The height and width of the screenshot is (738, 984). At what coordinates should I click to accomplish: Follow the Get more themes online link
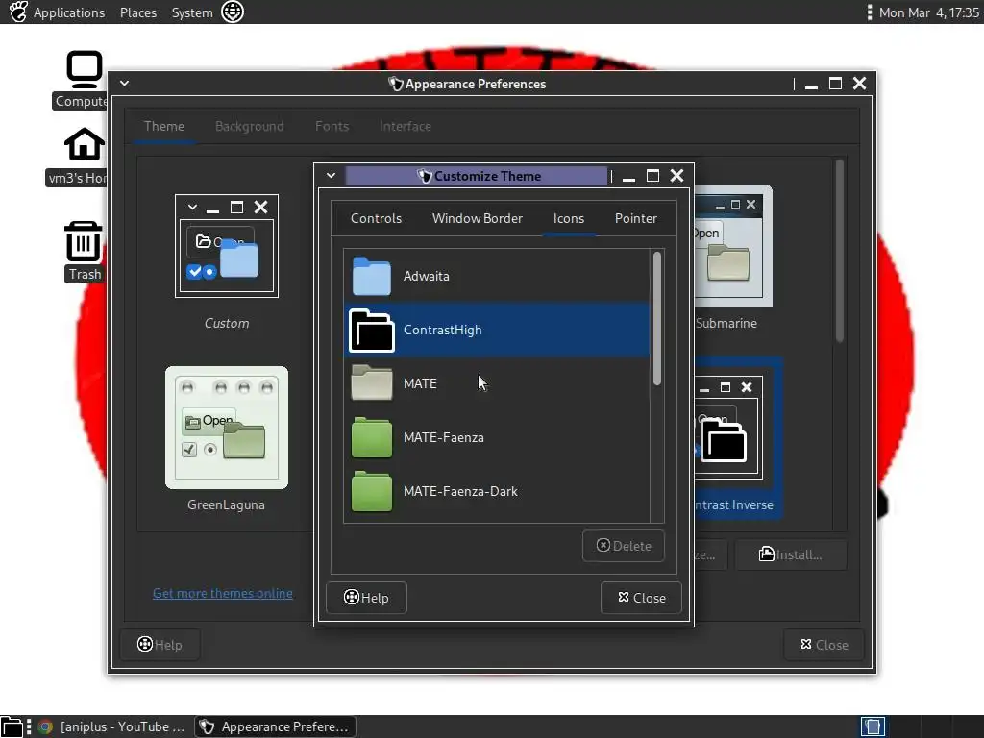click(x=223, y=593)
